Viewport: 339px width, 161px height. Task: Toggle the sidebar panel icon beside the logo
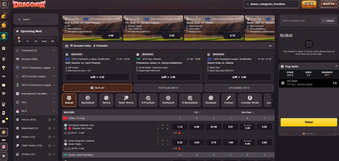tap(4, 4)
